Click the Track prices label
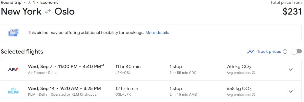304x102 pixels. pos(269,52)
